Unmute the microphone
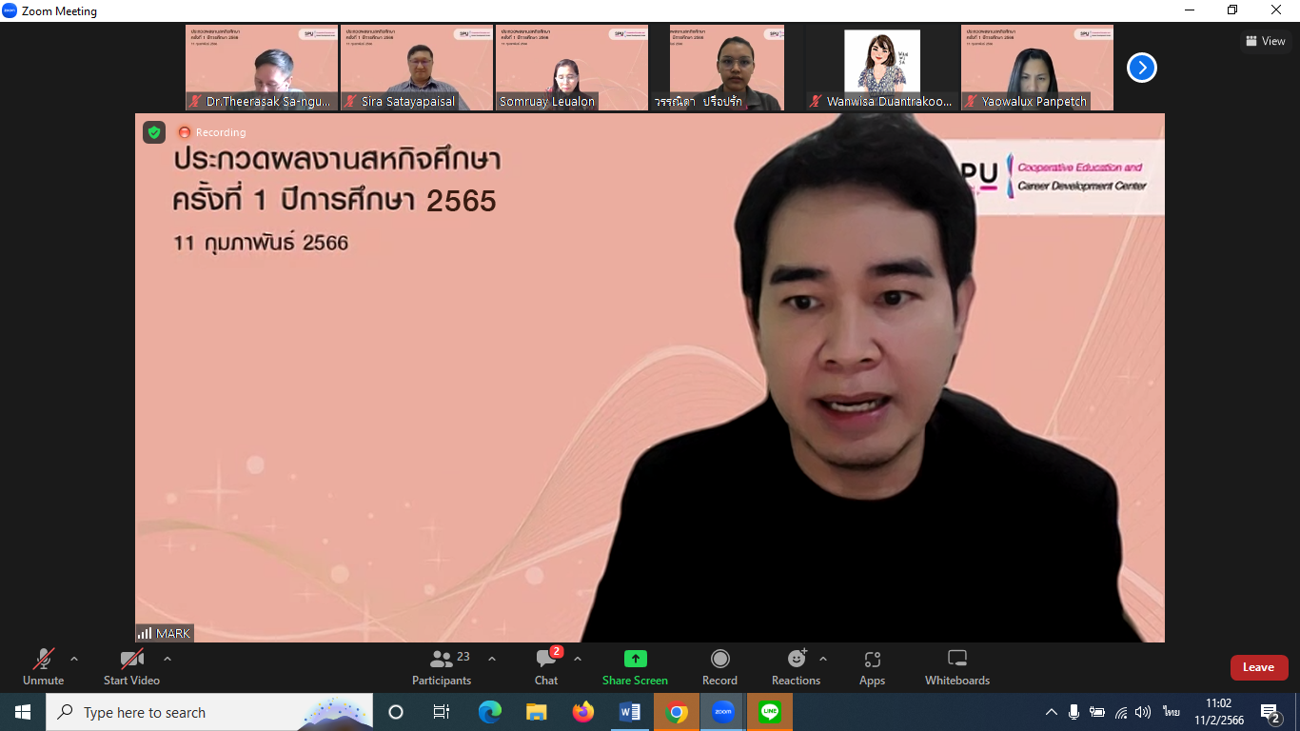The image size is (1300, 731). click(44, 666)
